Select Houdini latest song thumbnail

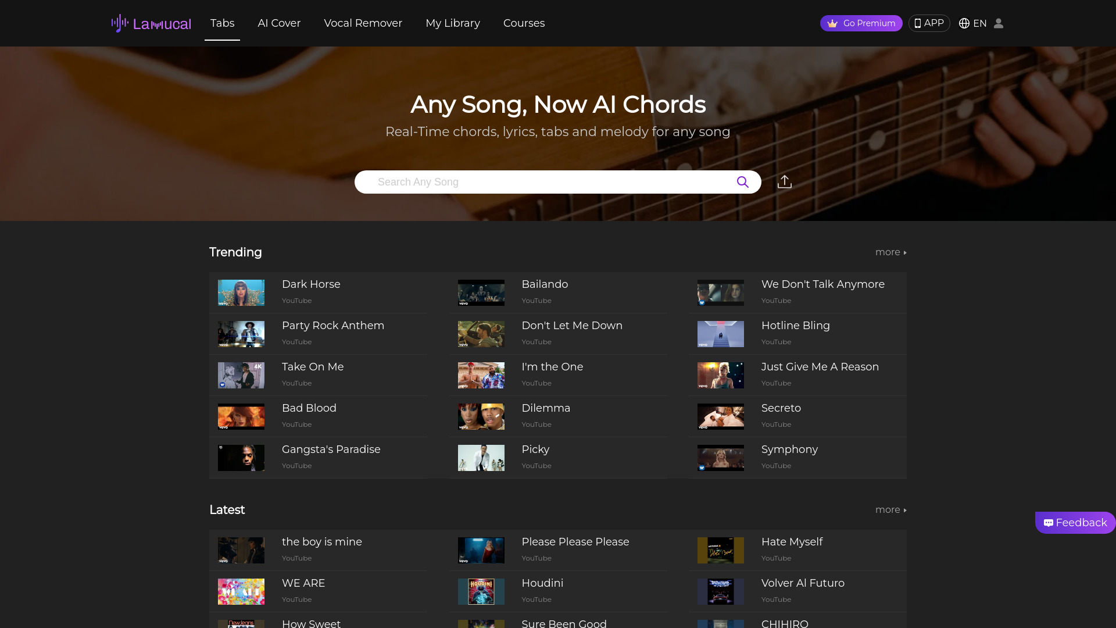coord(481,591)
